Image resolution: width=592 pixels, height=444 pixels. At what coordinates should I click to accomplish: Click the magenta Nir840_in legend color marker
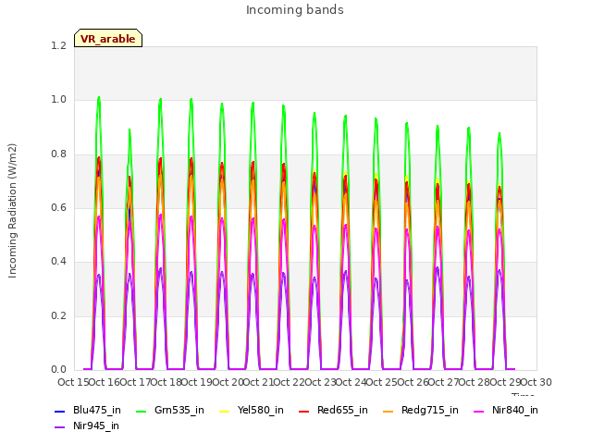479,411
